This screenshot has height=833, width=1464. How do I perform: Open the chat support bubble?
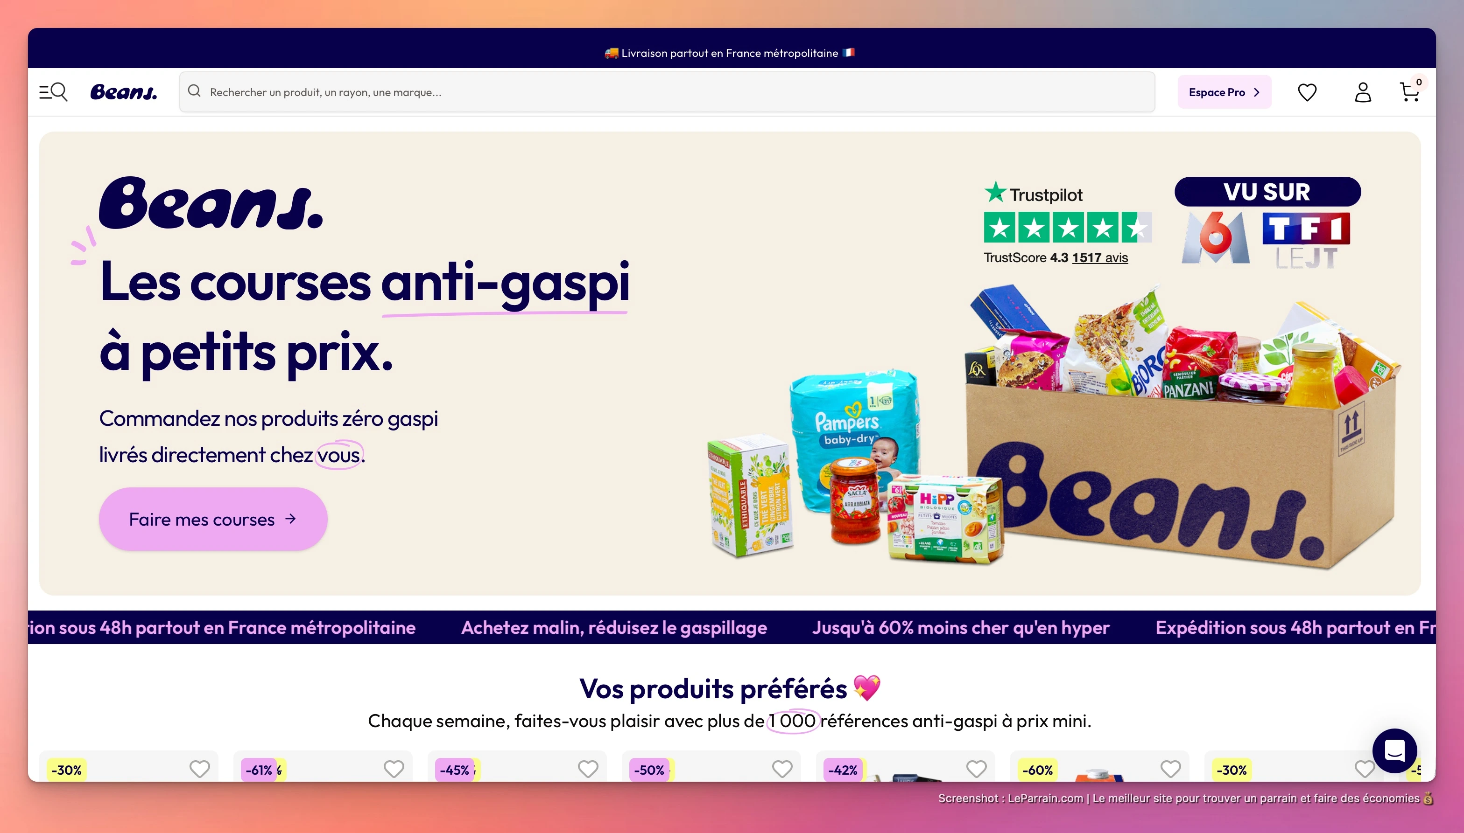point(1394,750)
